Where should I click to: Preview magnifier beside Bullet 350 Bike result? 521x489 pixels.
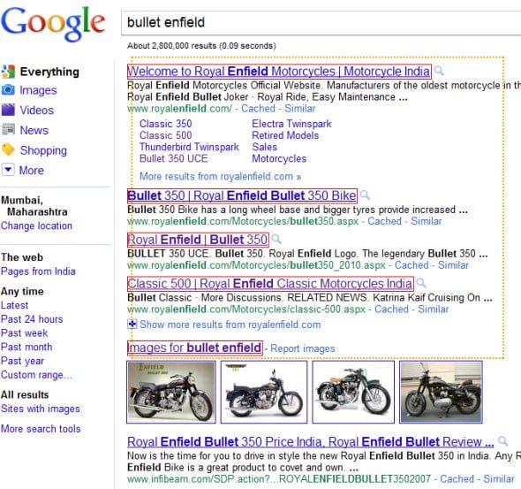365,195
